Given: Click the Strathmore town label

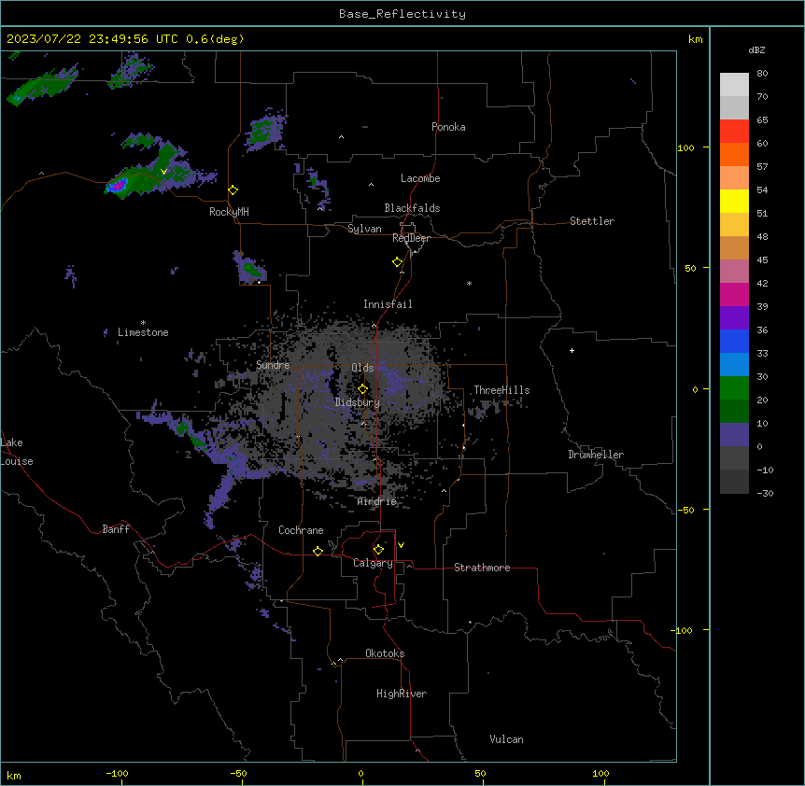Looking at the screenshot, I should [482, 568].
